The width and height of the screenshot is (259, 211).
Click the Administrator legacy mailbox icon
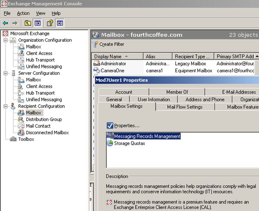pos(97,63)
